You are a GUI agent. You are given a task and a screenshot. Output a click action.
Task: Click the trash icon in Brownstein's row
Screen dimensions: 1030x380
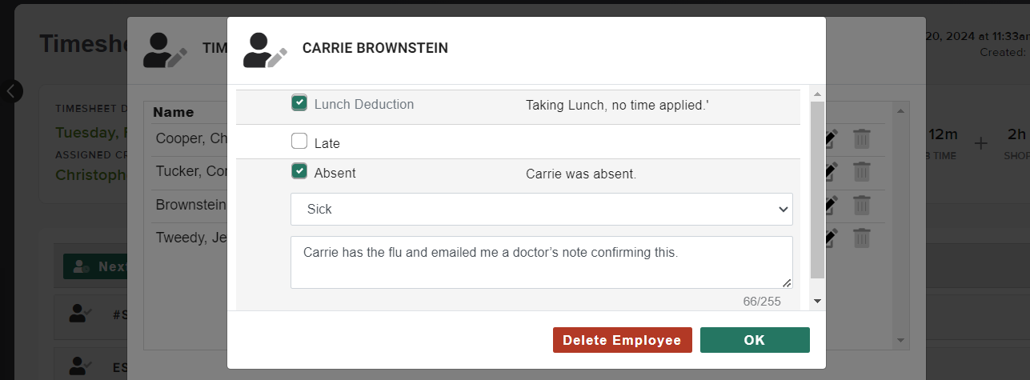861,205
